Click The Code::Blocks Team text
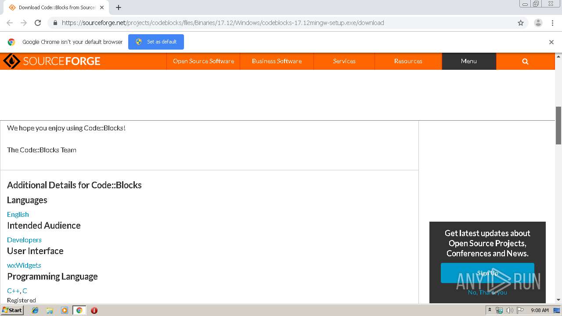 point(42,150)
